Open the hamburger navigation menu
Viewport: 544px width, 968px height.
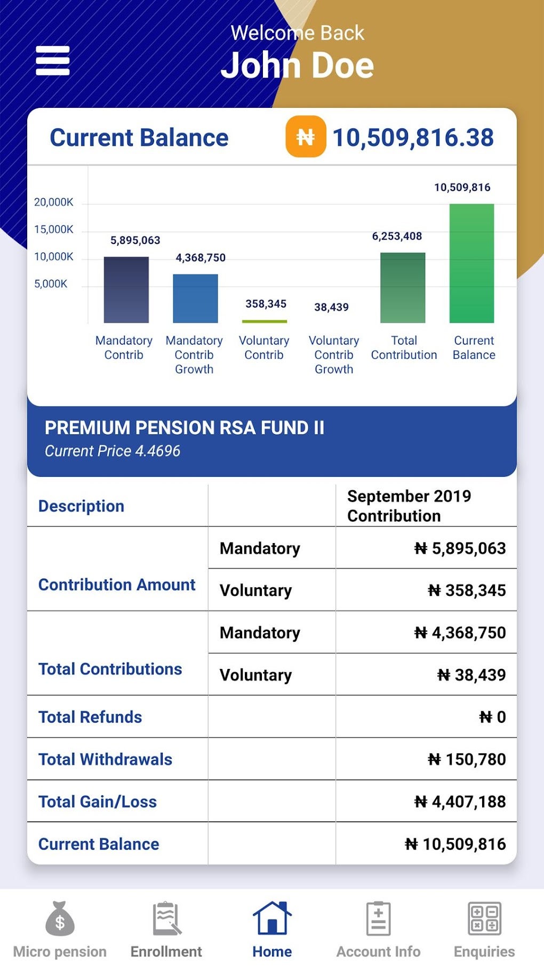point(53,61)
